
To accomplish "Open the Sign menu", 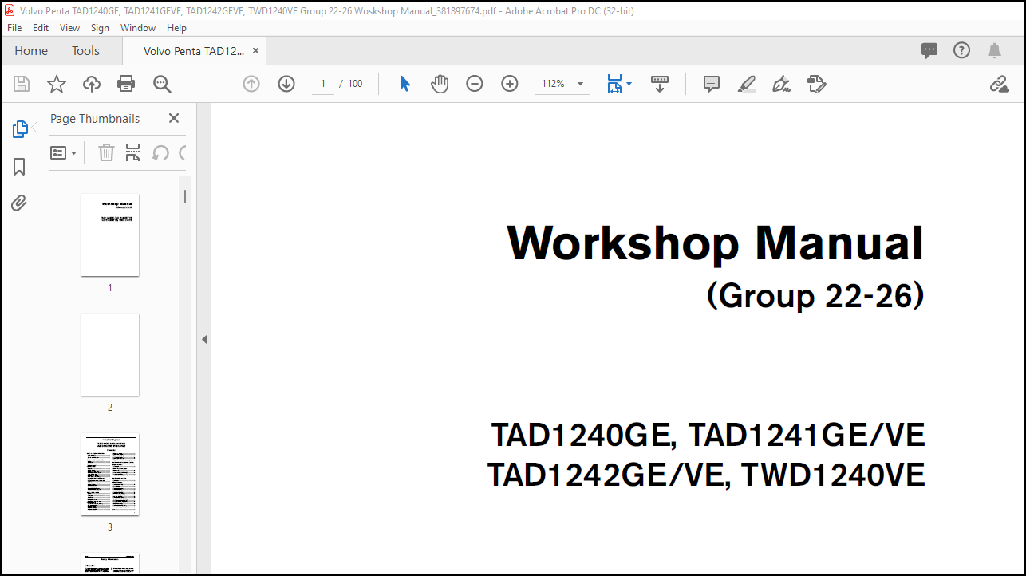I will pyautogui.click(x=100, y=27).
